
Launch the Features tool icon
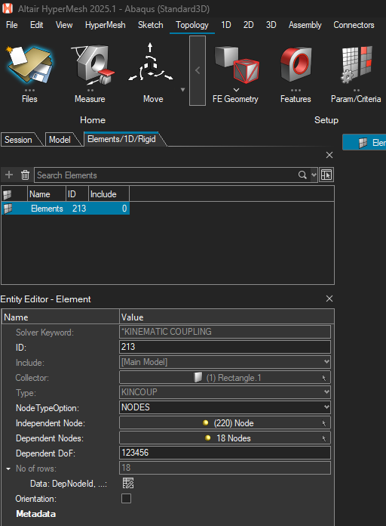coord(296,64)
